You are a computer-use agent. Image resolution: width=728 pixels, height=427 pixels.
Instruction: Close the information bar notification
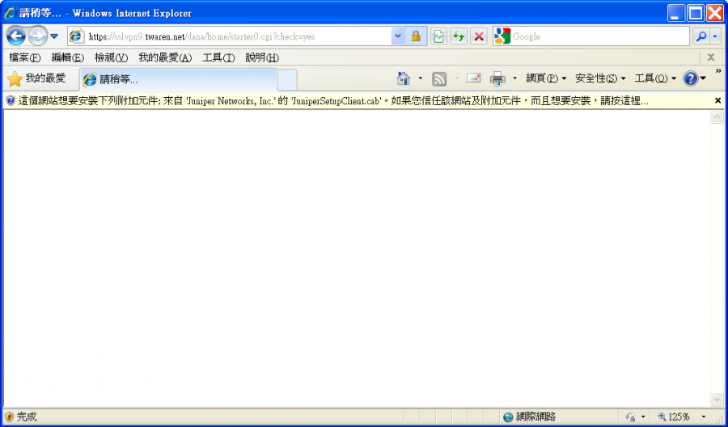[x=717, y=101]
